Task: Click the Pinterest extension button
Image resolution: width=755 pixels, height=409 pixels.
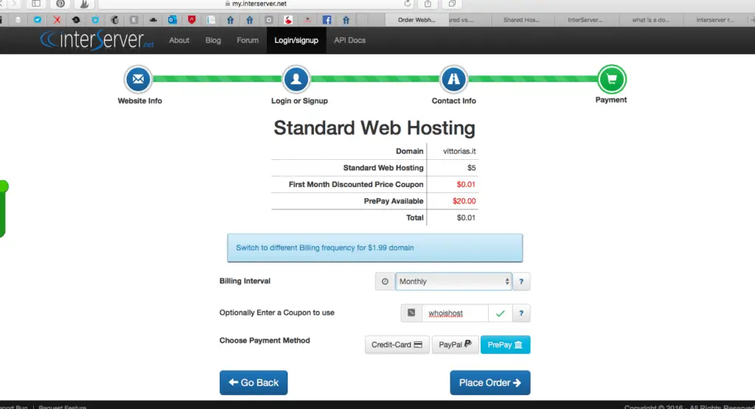Action: coord(60,4)
